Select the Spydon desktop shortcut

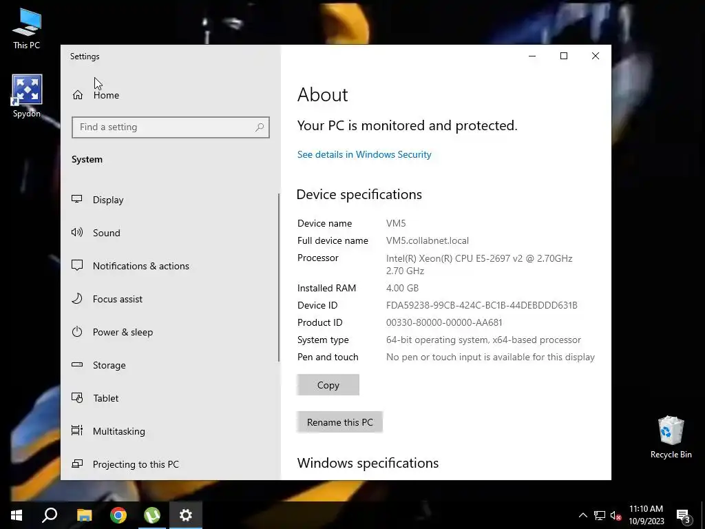pyautogui.click(x=27, y=96)
